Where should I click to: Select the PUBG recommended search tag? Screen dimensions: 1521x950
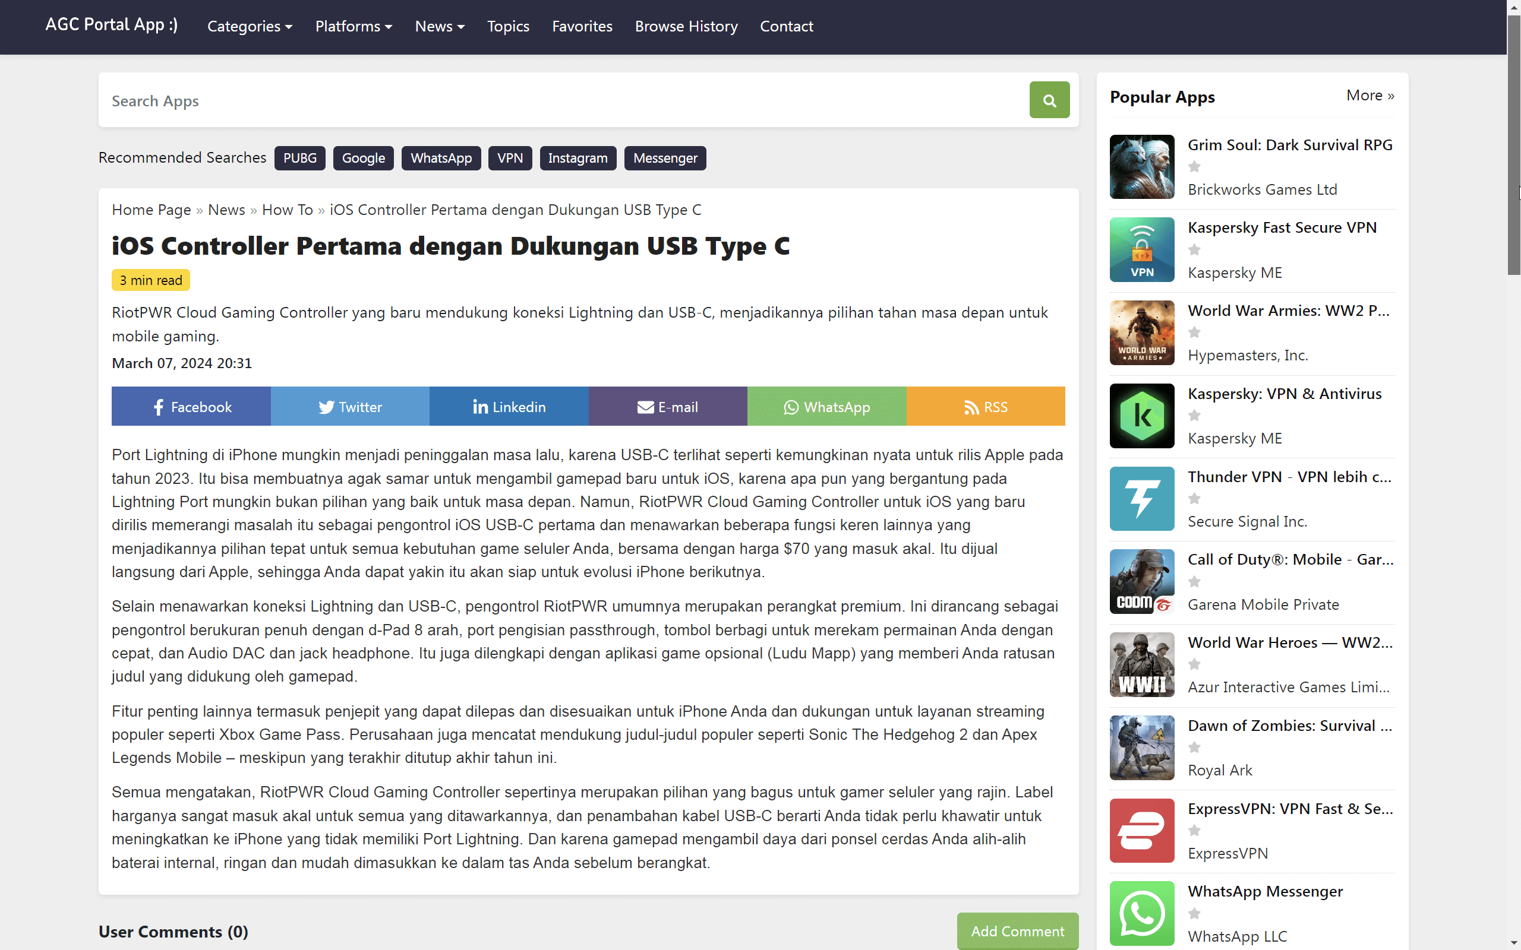(300, 158)
